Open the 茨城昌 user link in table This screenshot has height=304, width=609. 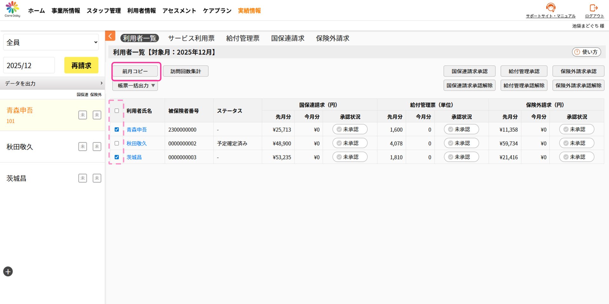point(134,157)
